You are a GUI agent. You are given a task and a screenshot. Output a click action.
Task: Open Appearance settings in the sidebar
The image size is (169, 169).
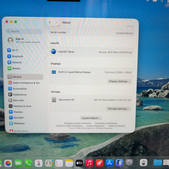(17, 95)
